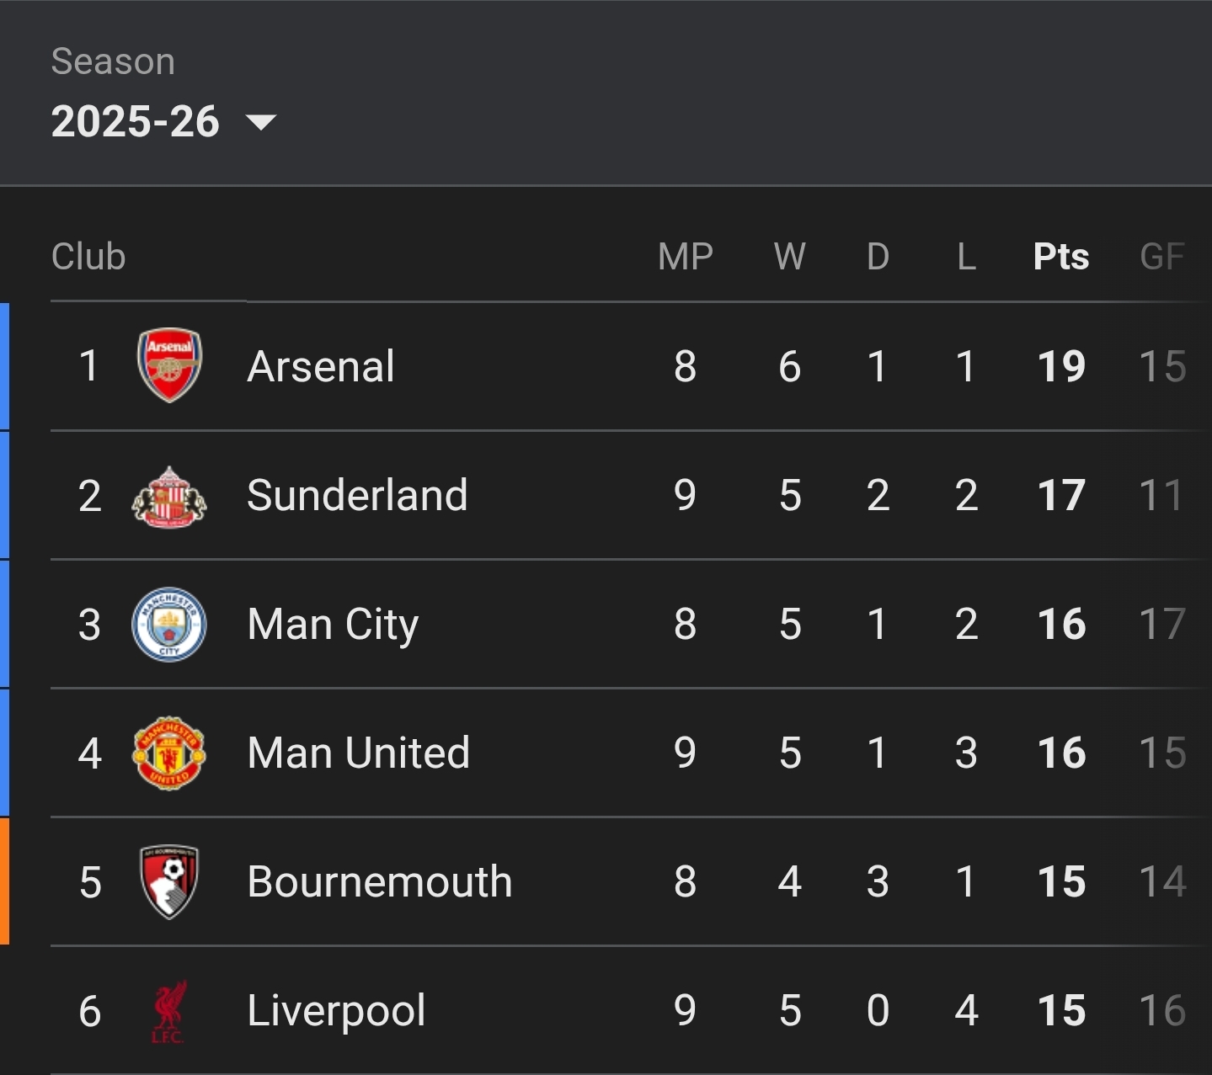Click the Sunderland club crest icon
1212x1075 pixels.
[x=169, y=496]
